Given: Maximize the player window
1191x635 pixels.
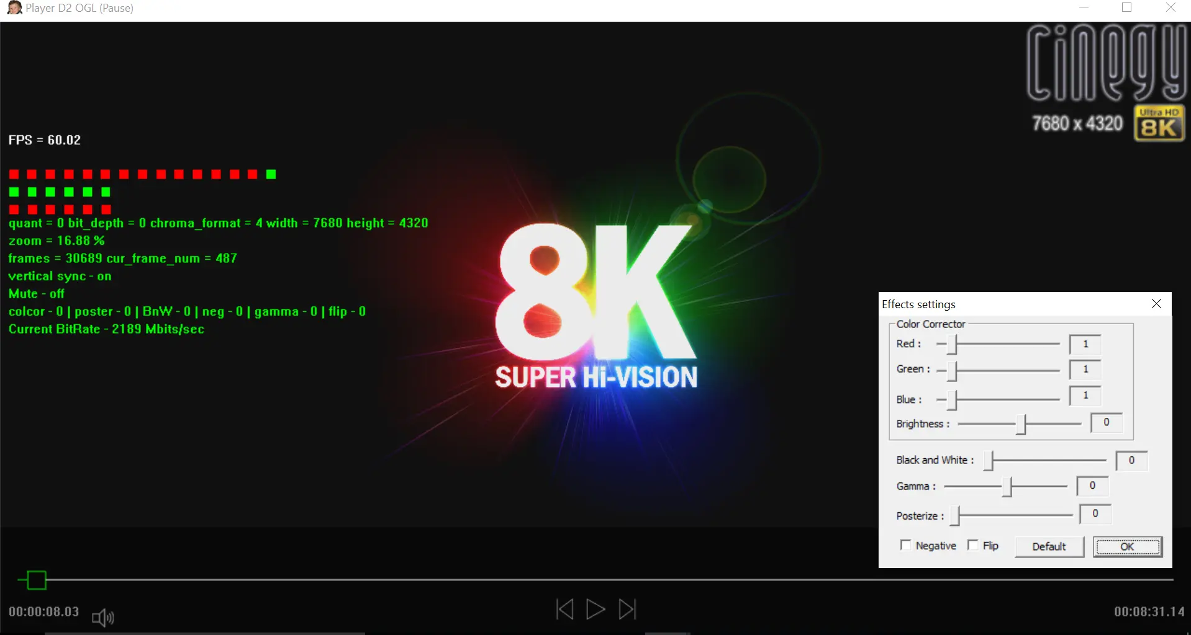Looking at the screenshot, I should 1126,8.
